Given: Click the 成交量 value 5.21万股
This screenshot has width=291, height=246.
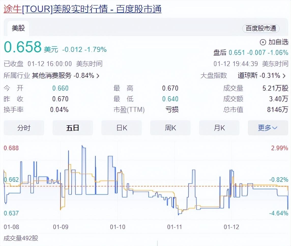Looking at the screenshot, I should pyautogui.click(x=275, y=88).
